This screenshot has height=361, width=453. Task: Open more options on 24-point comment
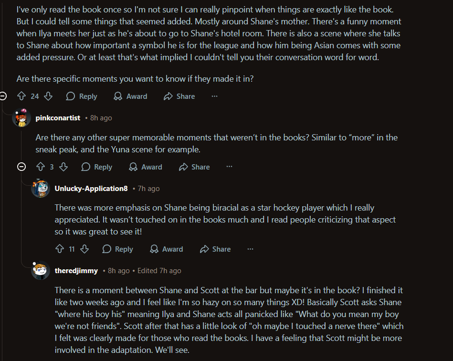[214, 96]
